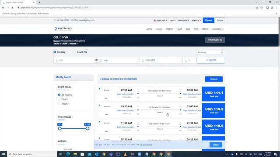Open Windows Start menu
Screen dimensions: 280x157
point(3,154)
